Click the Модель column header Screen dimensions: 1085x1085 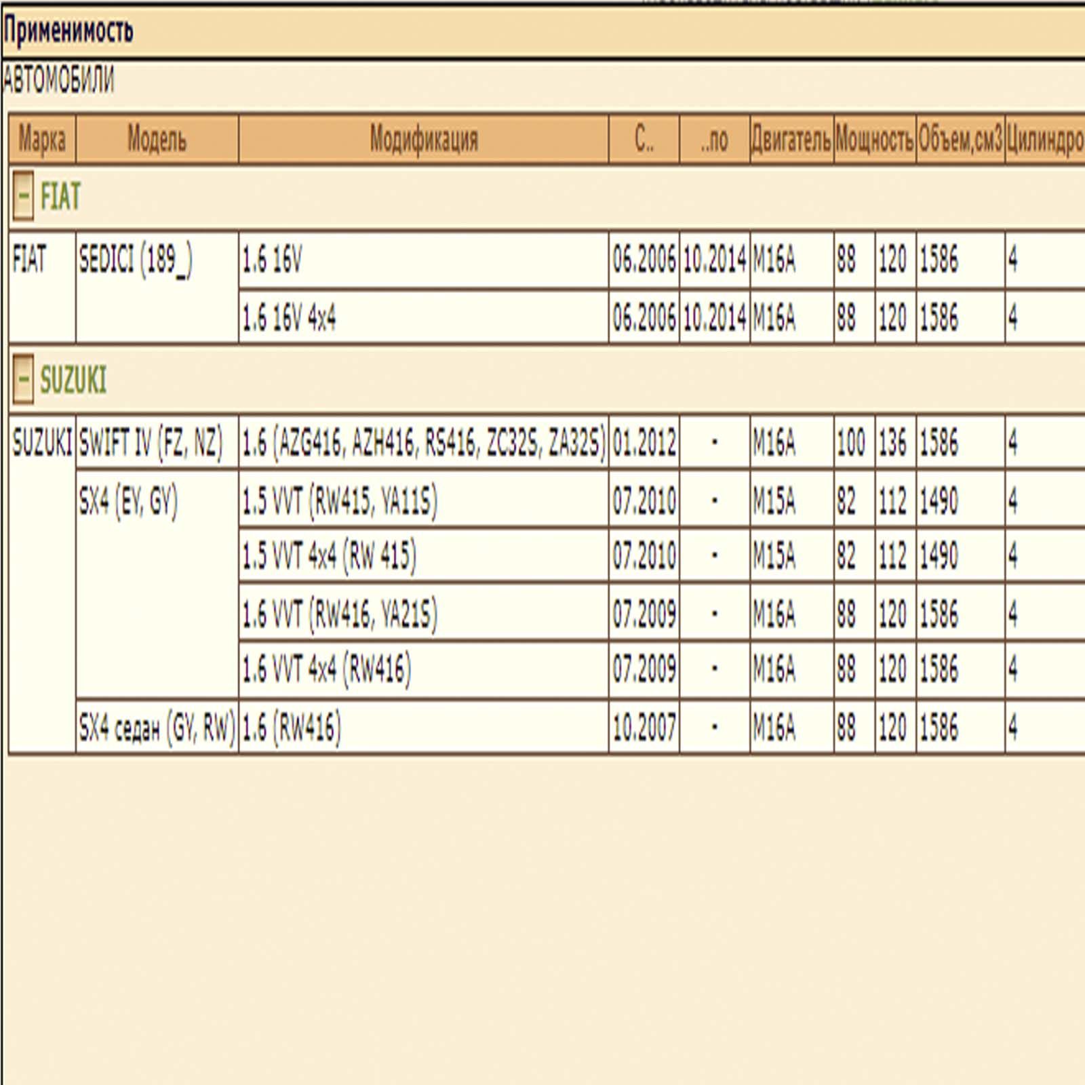[157, 139]
